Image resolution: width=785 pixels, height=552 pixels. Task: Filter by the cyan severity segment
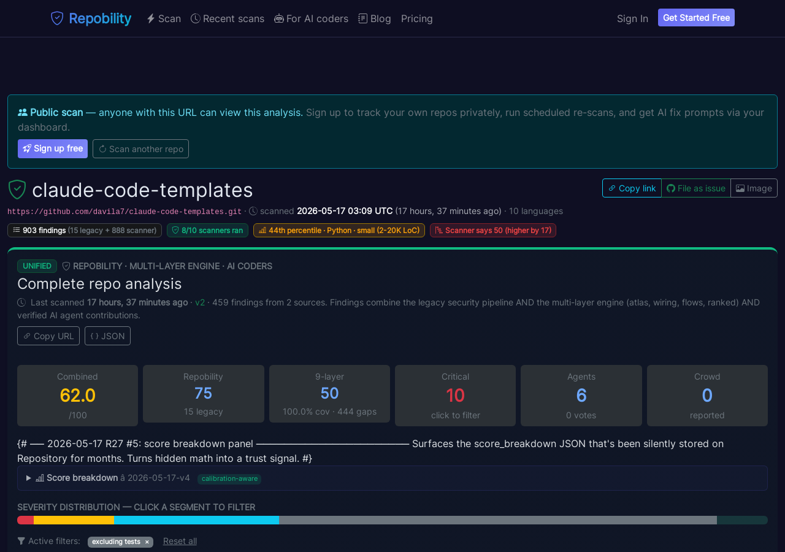coord(196,520)
